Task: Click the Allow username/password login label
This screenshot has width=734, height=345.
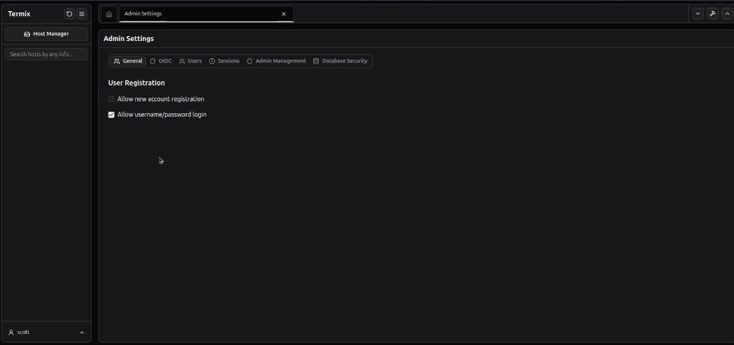Action: click(161, 115)
